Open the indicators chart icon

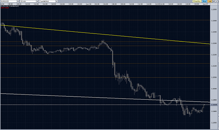click(214, 1)
